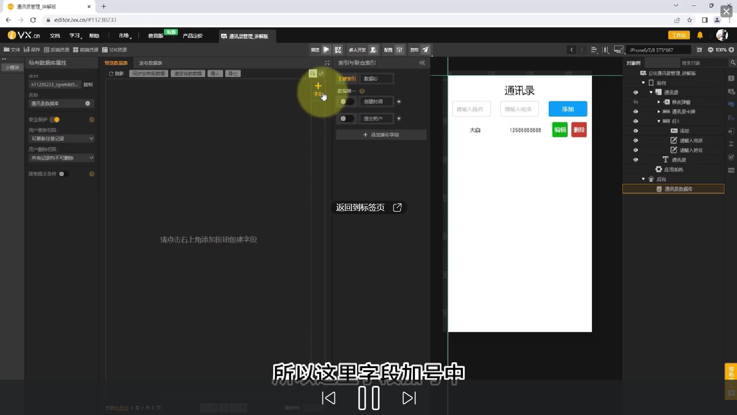Expand the 通讯录卡牌 tree node
Viewport: 737px width, 415px height.
click(x=659, y=112)
